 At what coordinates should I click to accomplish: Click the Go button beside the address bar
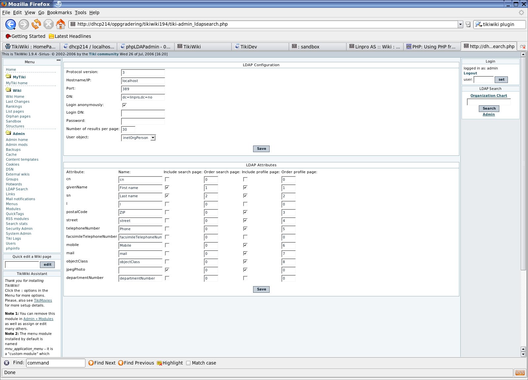coord(468,24)
